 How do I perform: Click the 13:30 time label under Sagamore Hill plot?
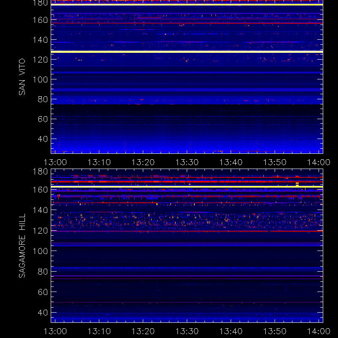[x=187, y=331]
